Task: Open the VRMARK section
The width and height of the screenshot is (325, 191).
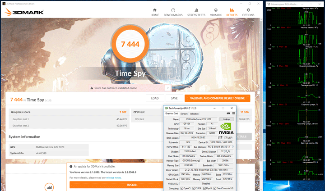Action: pos(216,13)
